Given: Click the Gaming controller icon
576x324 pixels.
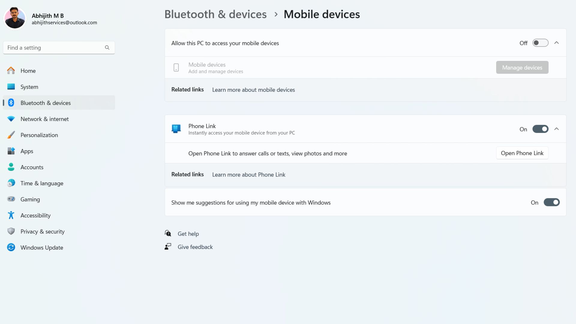Looking at the screenshot, I should (x=11, y=199).
